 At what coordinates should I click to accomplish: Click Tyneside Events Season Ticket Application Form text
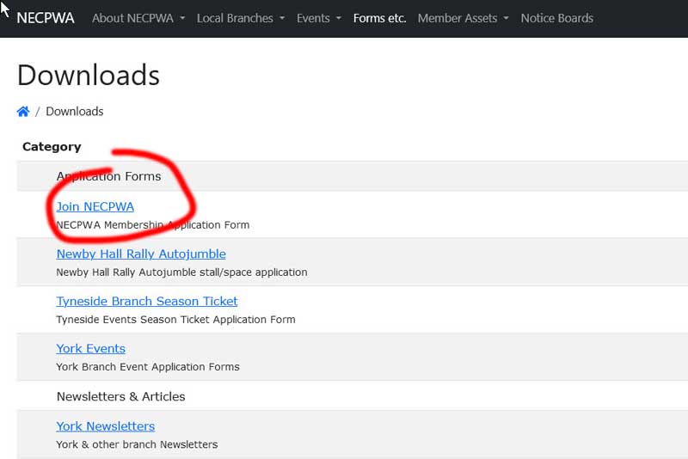(x=175, y=320)
